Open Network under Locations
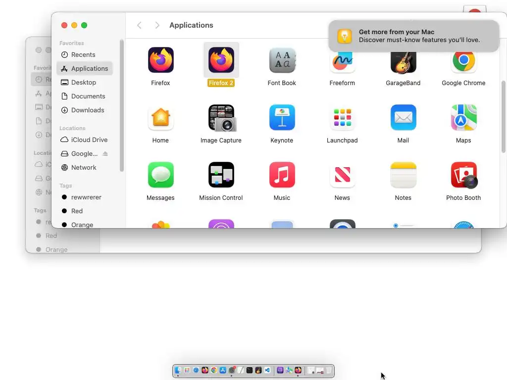Screen dimensions: 507x380 [x=85, y=167]
